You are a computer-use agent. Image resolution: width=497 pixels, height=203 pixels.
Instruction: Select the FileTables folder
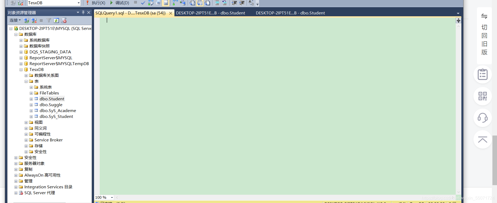pyautogui.click(x=49, y=93)
